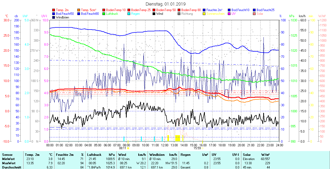Click the yellow Sonnenschein legend swatch
The width and height of the screenshot is (330, 169).
tap(204, 14)
